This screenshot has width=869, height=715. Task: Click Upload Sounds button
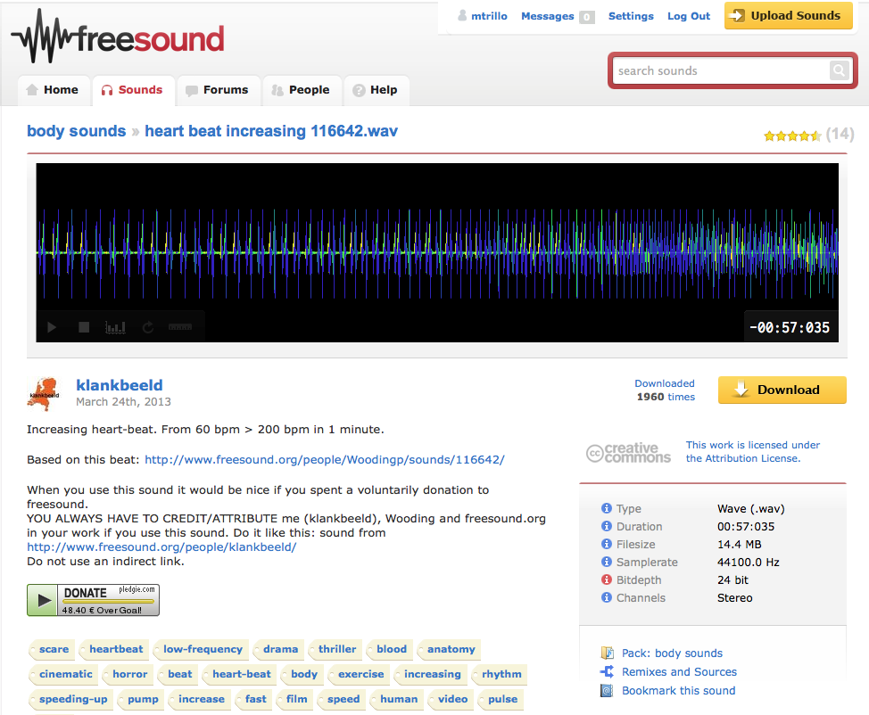coord(788,15)
